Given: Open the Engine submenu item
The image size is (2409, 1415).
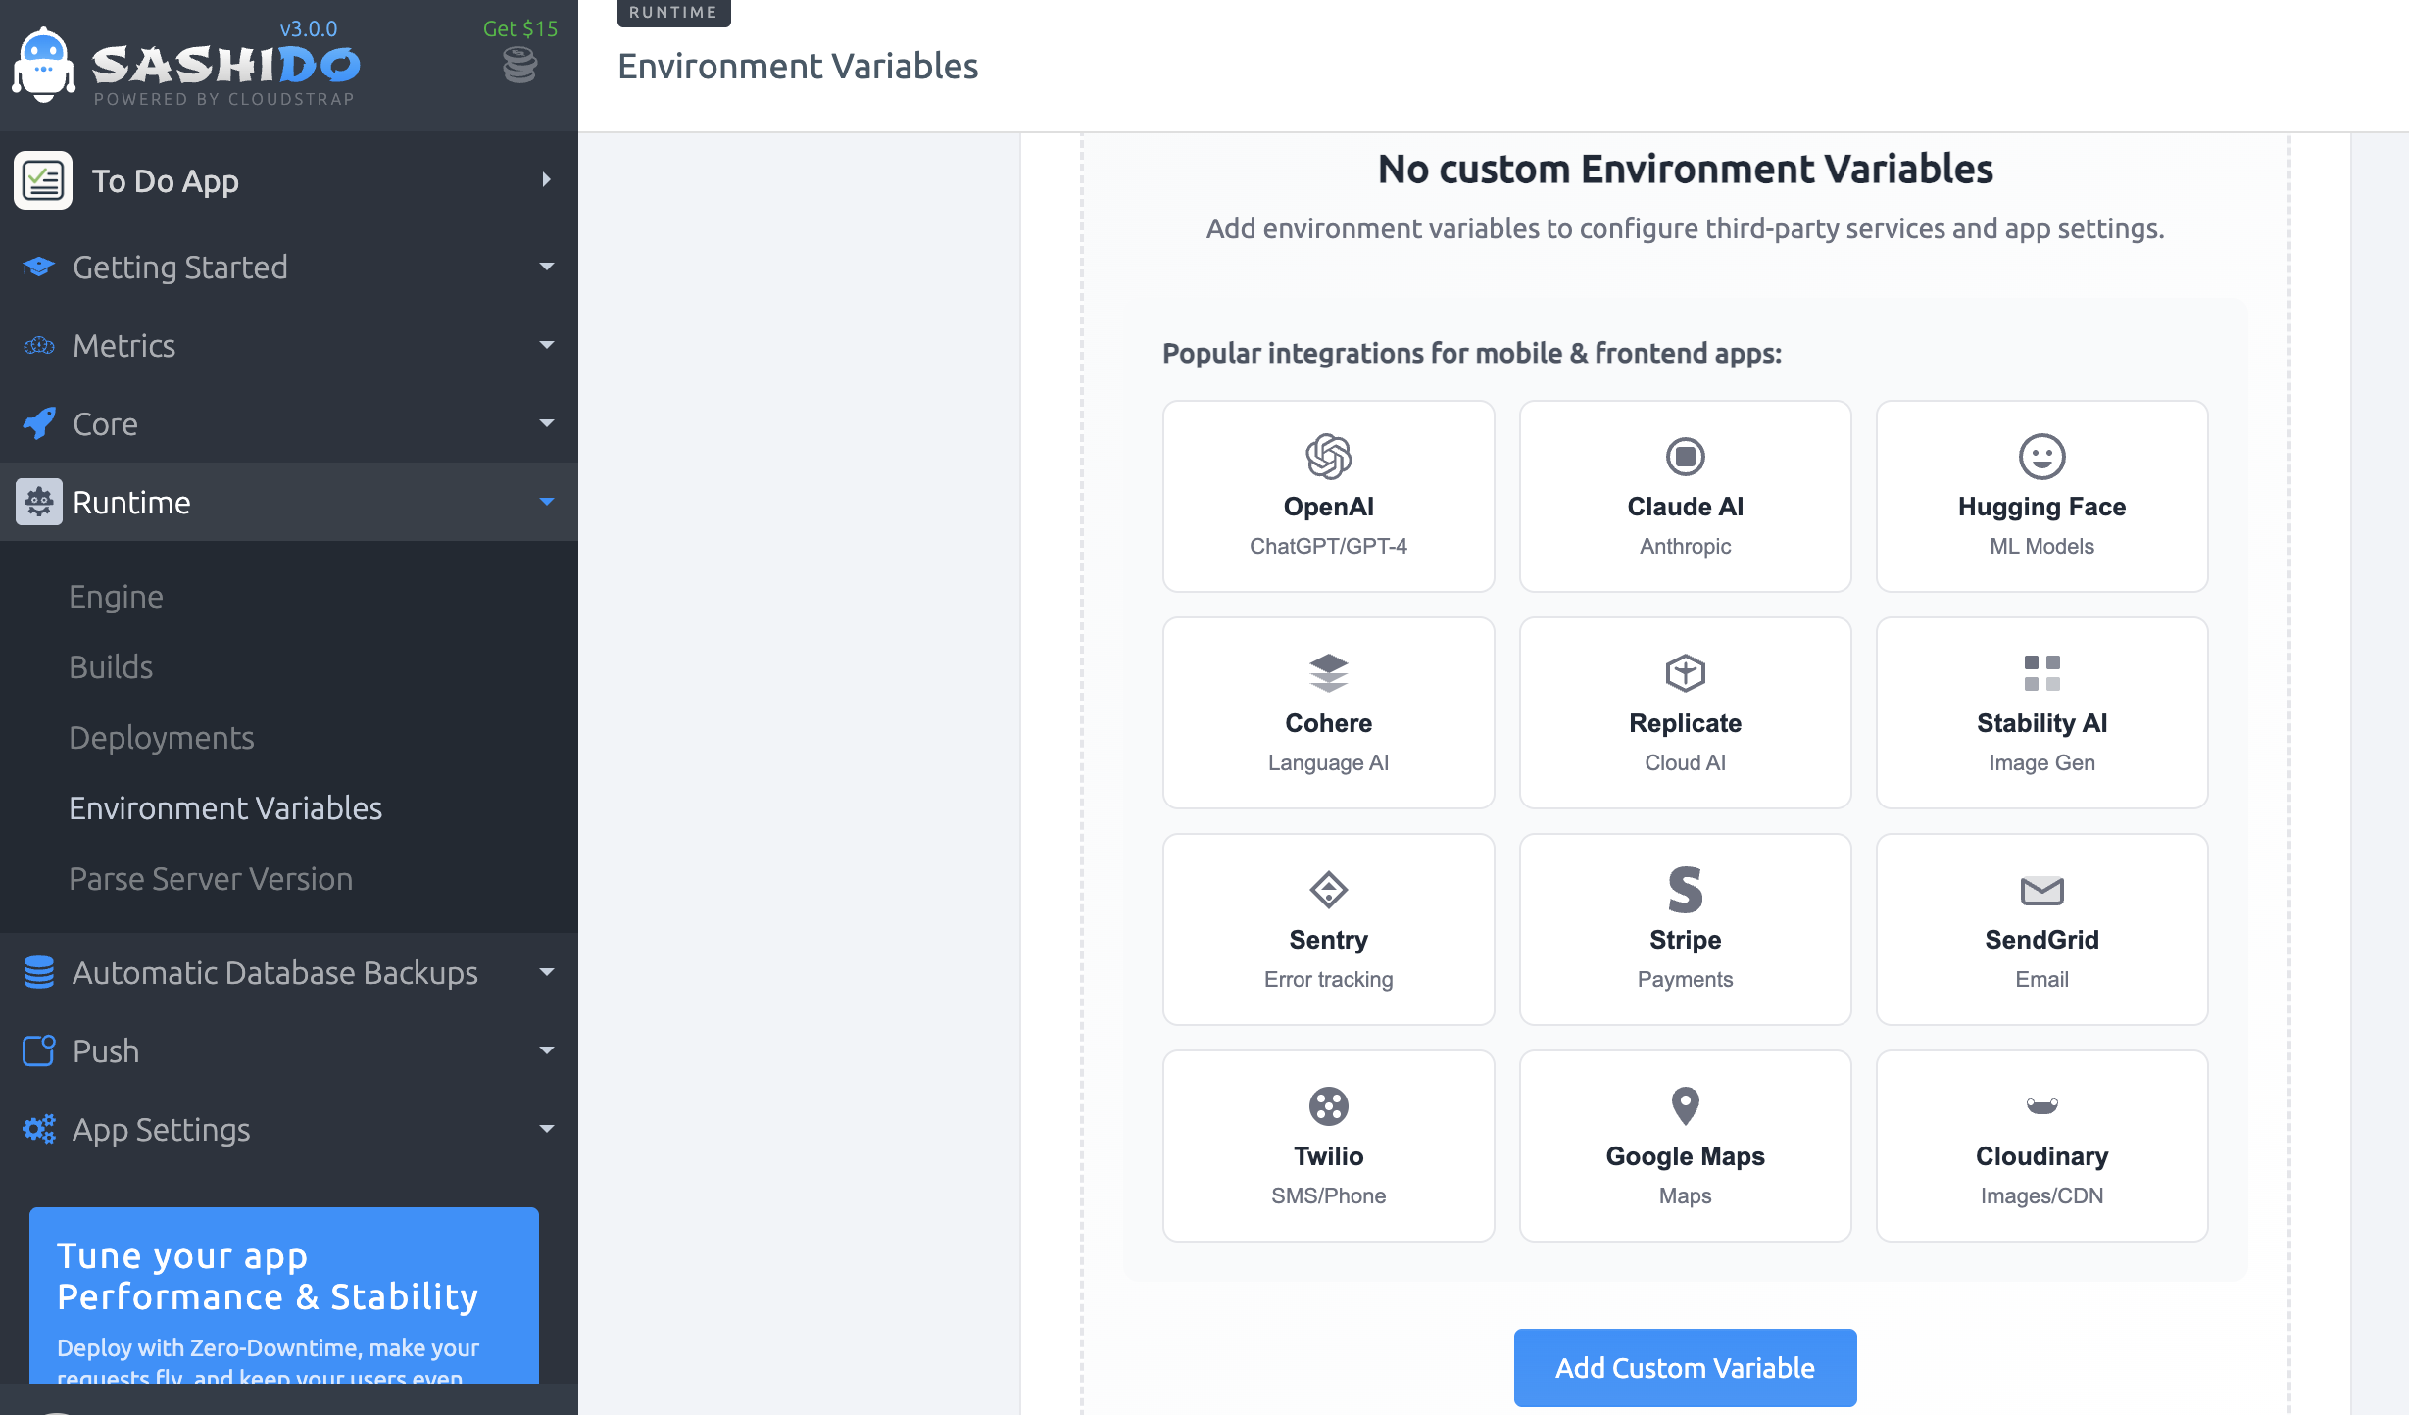Looking at the screenshot, I should coord(116,596).
